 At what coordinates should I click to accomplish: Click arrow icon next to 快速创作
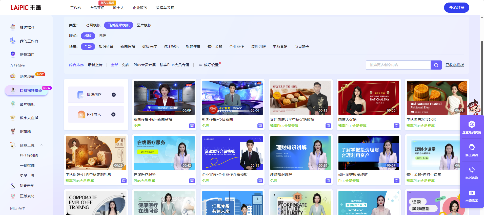[x=114, y=95]
